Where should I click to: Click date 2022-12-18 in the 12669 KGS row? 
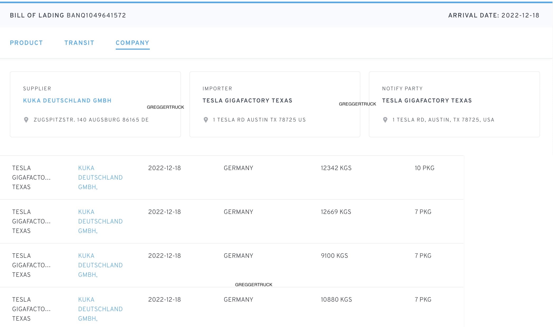(x=164, y=212)
